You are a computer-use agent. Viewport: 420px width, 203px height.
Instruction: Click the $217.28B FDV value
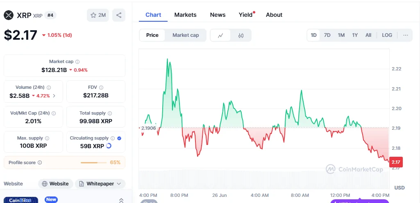95,95
